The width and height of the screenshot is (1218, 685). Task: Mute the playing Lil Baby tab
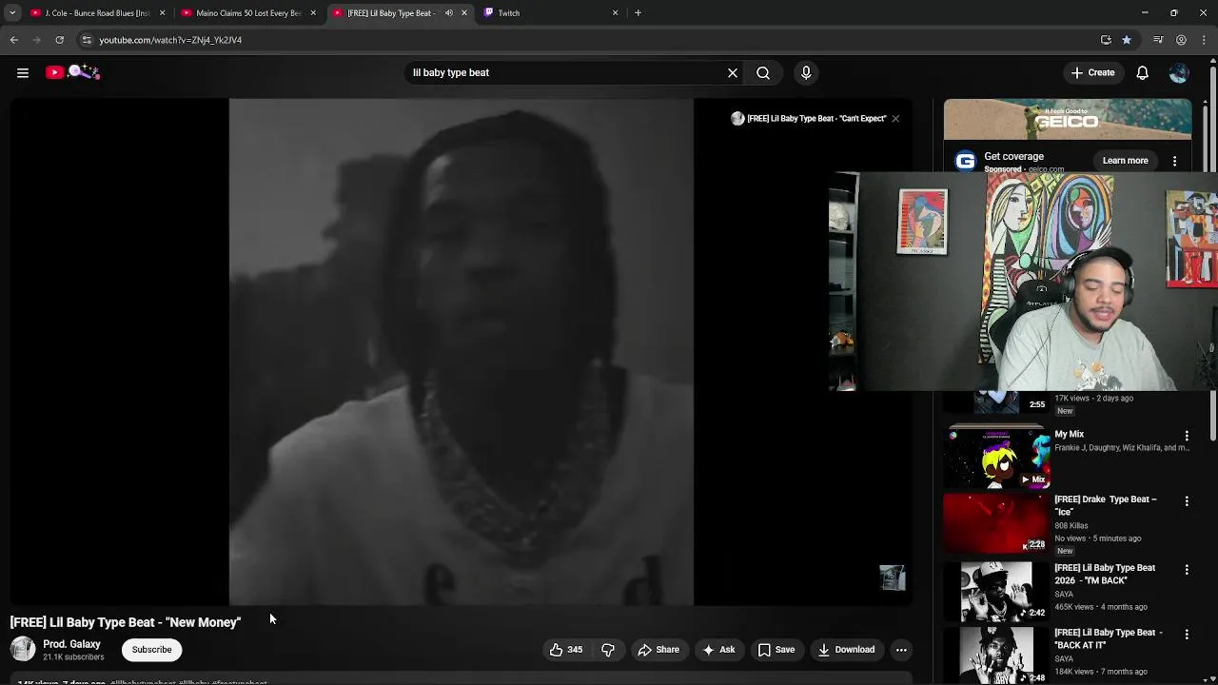tap(448, 13)
